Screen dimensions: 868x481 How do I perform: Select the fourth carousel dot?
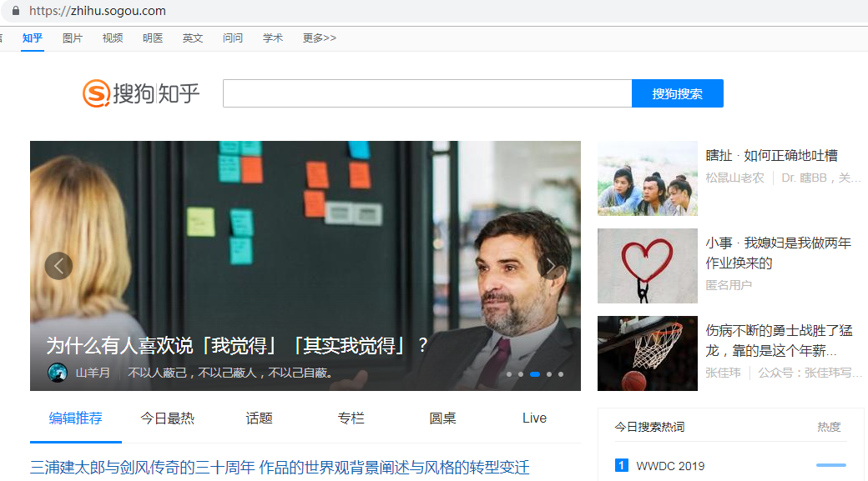click(549, 374)
